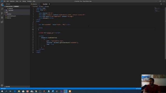Click the unsaved dot on live.html tab

coord(49,4)
